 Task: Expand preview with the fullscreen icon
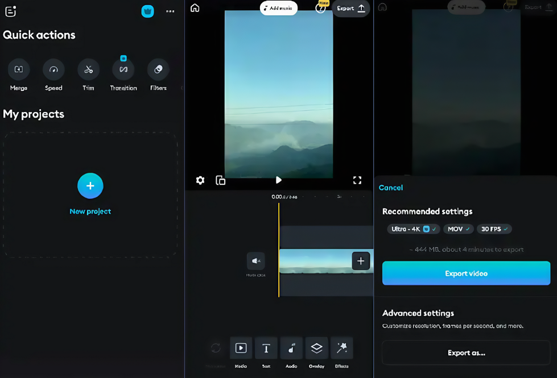pyautogui.click(x=357, y=180)
